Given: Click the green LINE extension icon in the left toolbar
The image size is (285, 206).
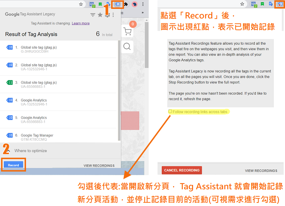Looking at the screenshot, I should pyautogui.click(x=100, y=4).
